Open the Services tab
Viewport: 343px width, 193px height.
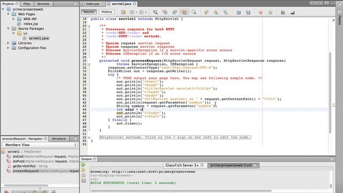(43, 4)
